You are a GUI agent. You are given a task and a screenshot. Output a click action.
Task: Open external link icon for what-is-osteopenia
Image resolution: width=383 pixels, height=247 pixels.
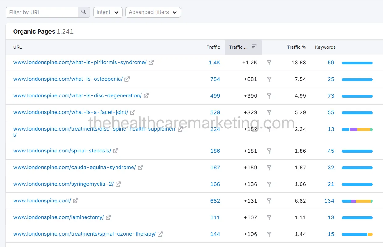(x=127, y=79)
